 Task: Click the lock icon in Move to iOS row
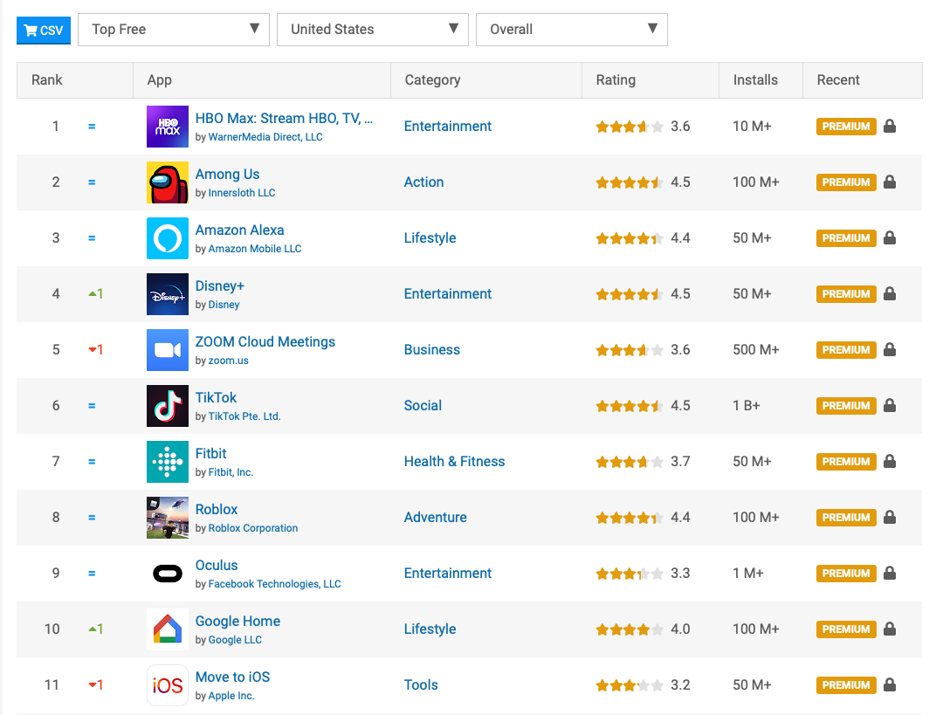click(x=890, y=684)
